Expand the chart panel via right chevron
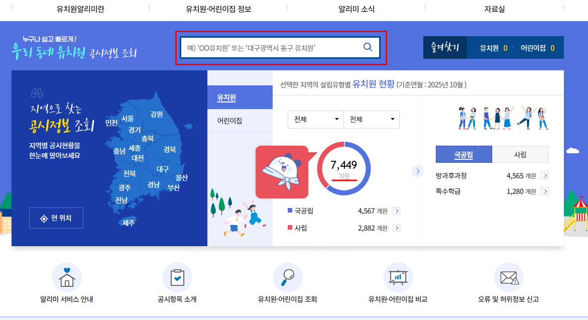The width and height of the screenshot is (588, 320). 417,171
